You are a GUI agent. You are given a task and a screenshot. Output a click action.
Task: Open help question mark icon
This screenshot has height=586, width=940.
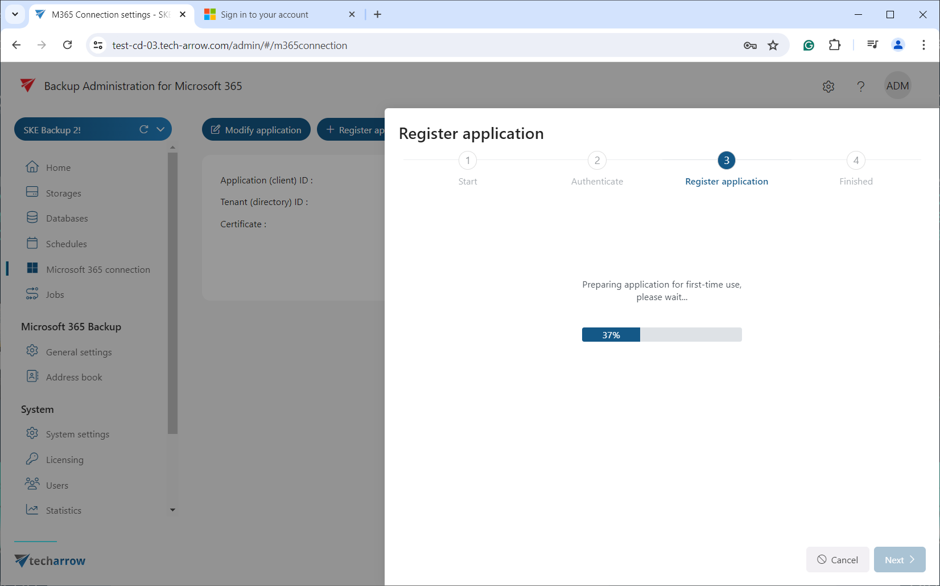(x=861, y=86)
